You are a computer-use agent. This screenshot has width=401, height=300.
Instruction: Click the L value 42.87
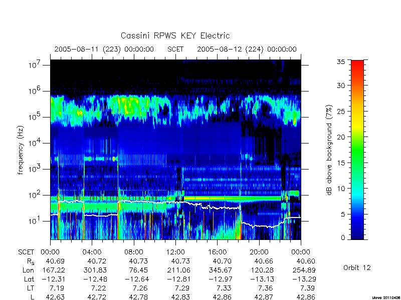coord(264,297)
